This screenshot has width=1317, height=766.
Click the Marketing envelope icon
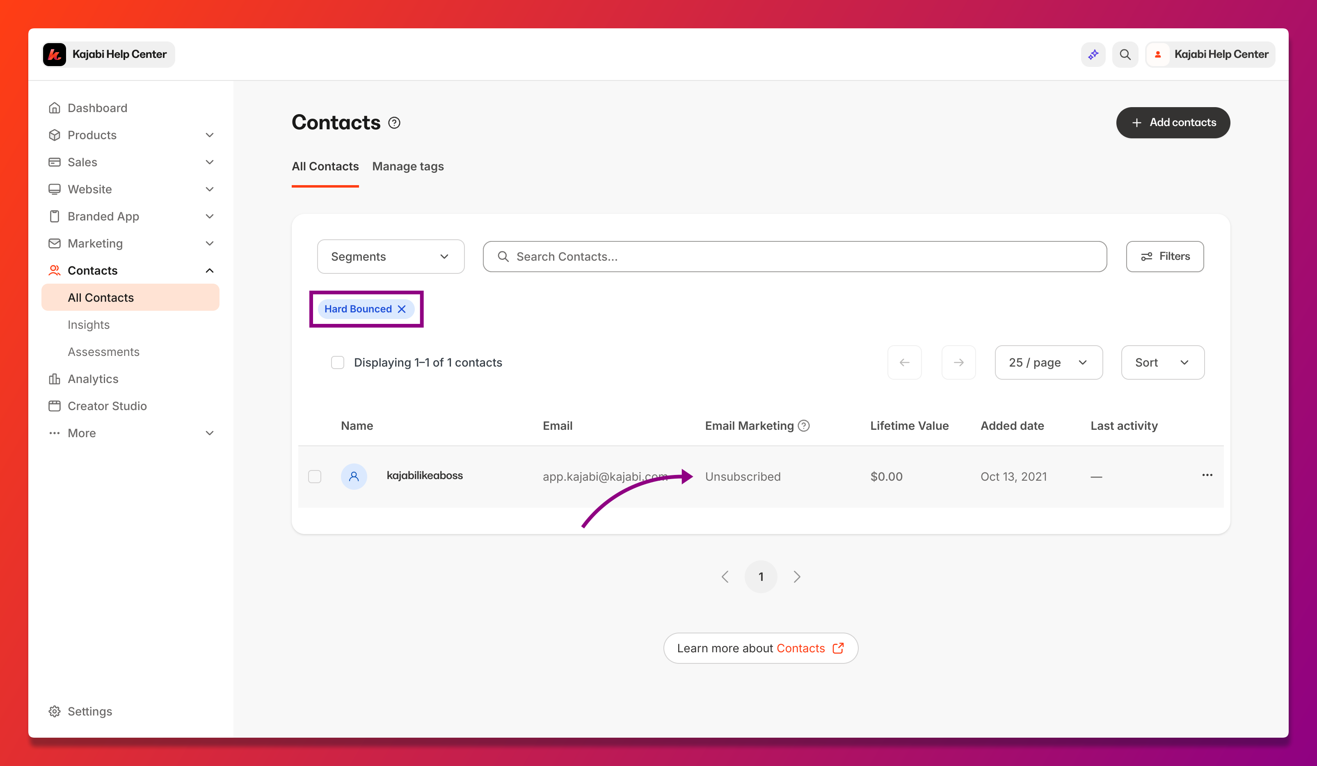point(54,244)
